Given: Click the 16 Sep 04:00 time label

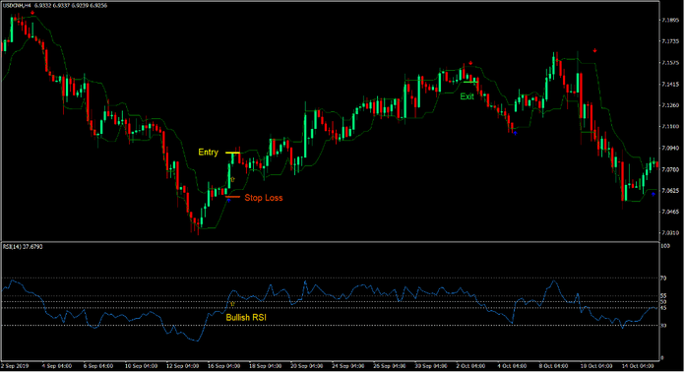Looking at the screenshot, I should click(223, 366).
